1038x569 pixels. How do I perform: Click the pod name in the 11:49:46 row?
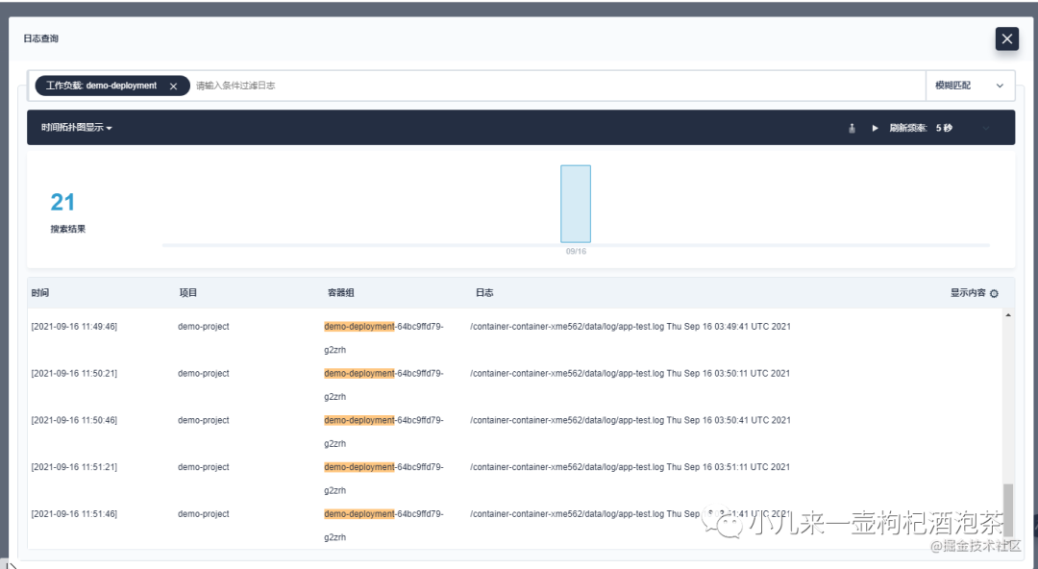[383, 337]
